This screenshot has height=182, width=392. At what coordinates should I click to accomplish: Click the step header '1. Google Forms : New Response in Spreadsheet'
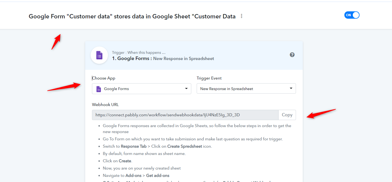tap(163, 58)
